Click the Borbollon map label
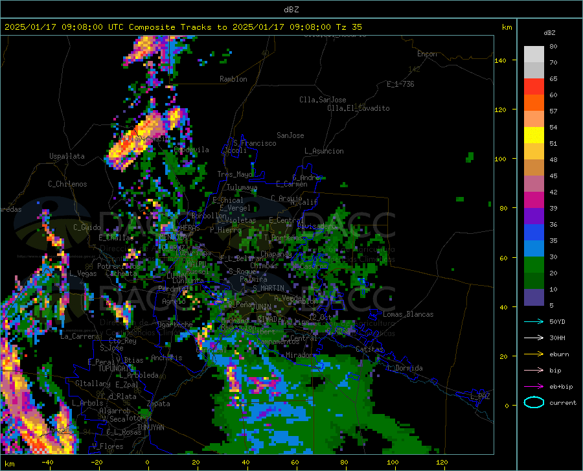This screenshot has width=583, height=471. (x=209, y=216)
